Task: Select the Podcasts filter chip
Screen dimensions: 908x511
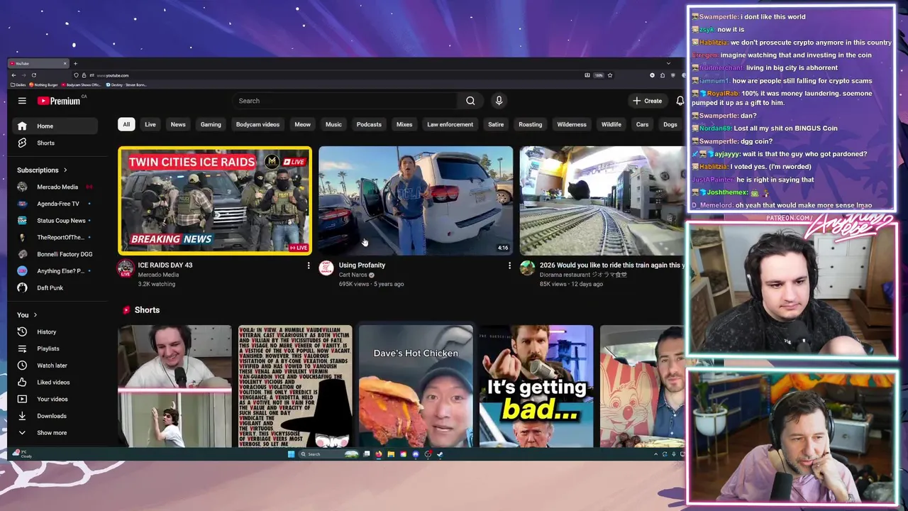Action: tap(369, 124)
